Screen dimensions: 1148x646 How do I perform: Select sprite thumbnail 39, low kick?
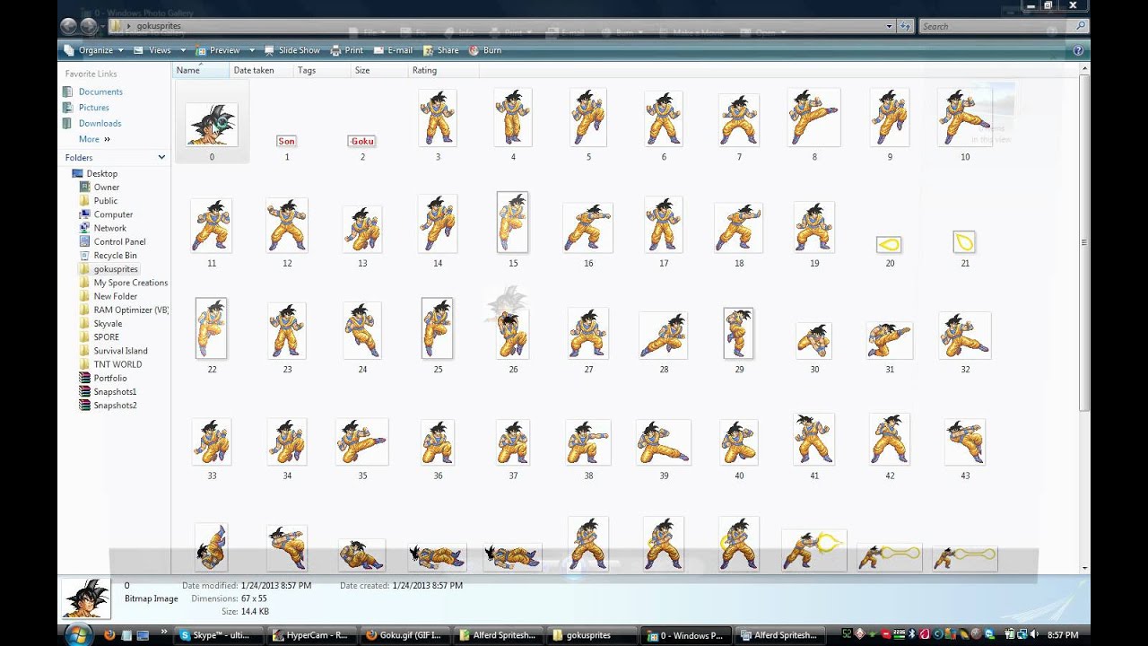(x=664, y=442)
